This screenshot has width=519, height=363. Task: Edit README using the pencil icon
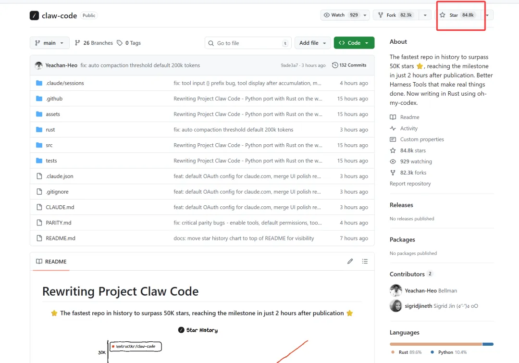click(x=350, y=262)
